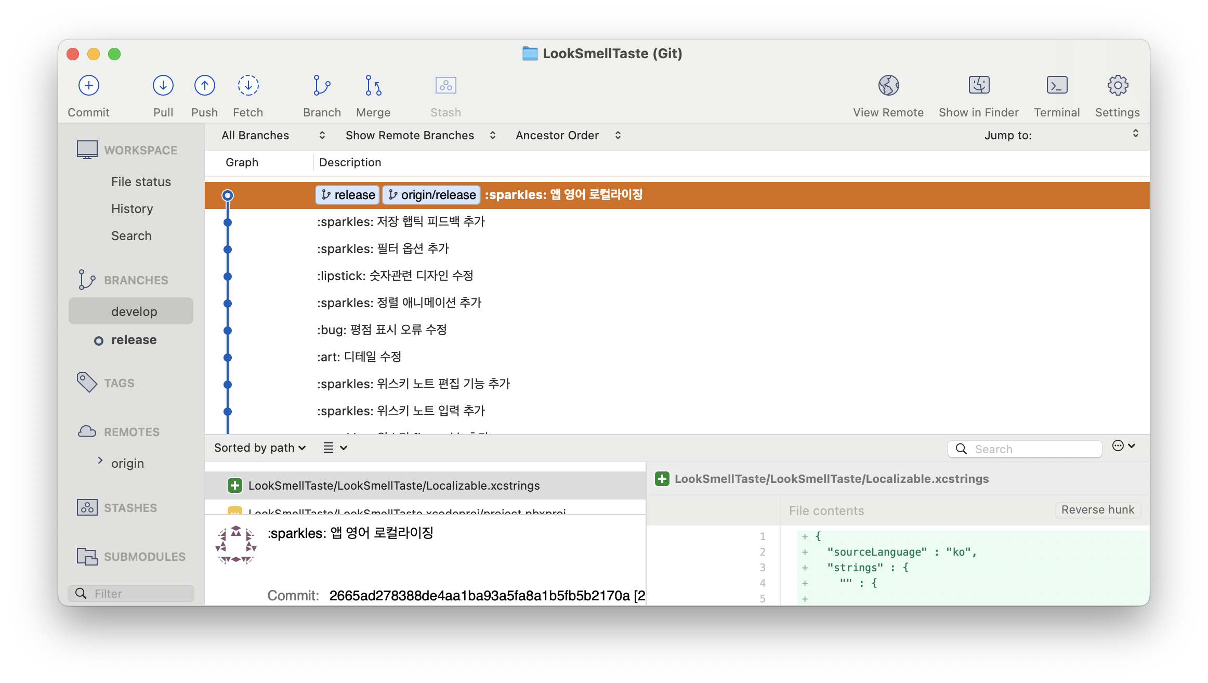
Task: Click View Remote globe icon
Action: tap(888, 86)
